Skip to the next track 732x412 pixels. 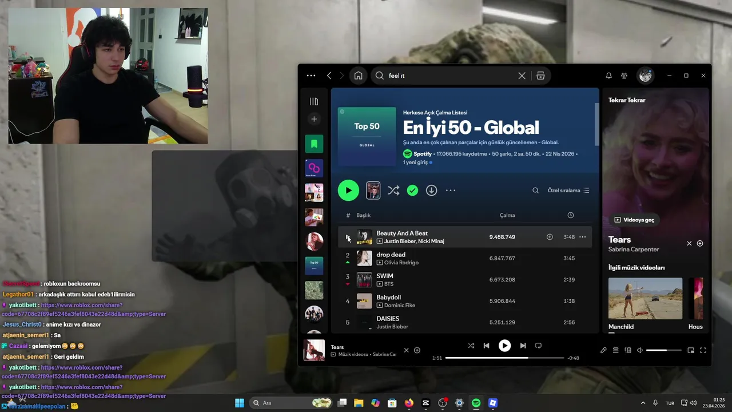click(523, 346)
